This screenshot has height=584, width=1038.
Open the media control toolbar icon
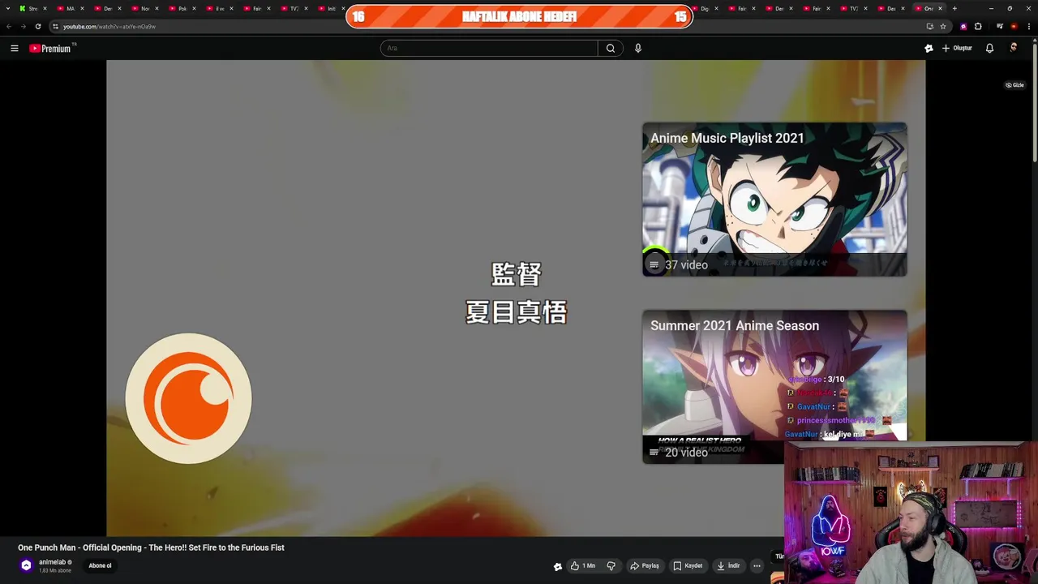pos(1000,26)
